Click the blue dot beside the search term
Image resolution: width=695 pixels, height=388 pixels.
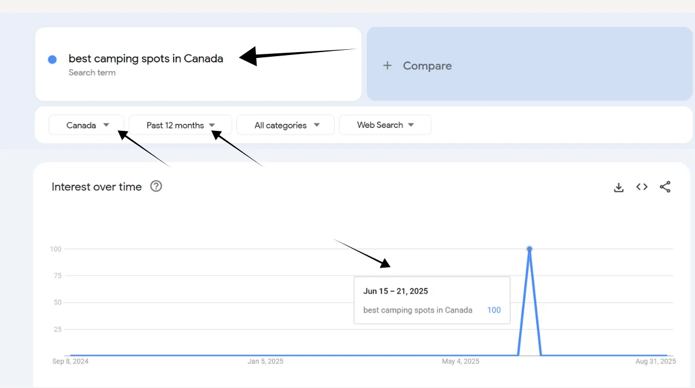pyautogui.click(x=52, y=60)
